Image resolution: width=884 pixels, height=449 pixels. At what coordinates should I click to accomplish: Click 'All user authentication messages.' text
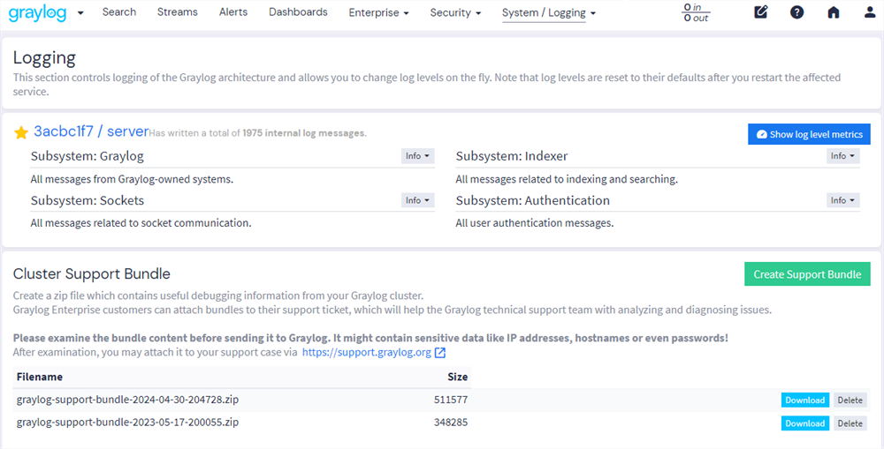(535, 223)
